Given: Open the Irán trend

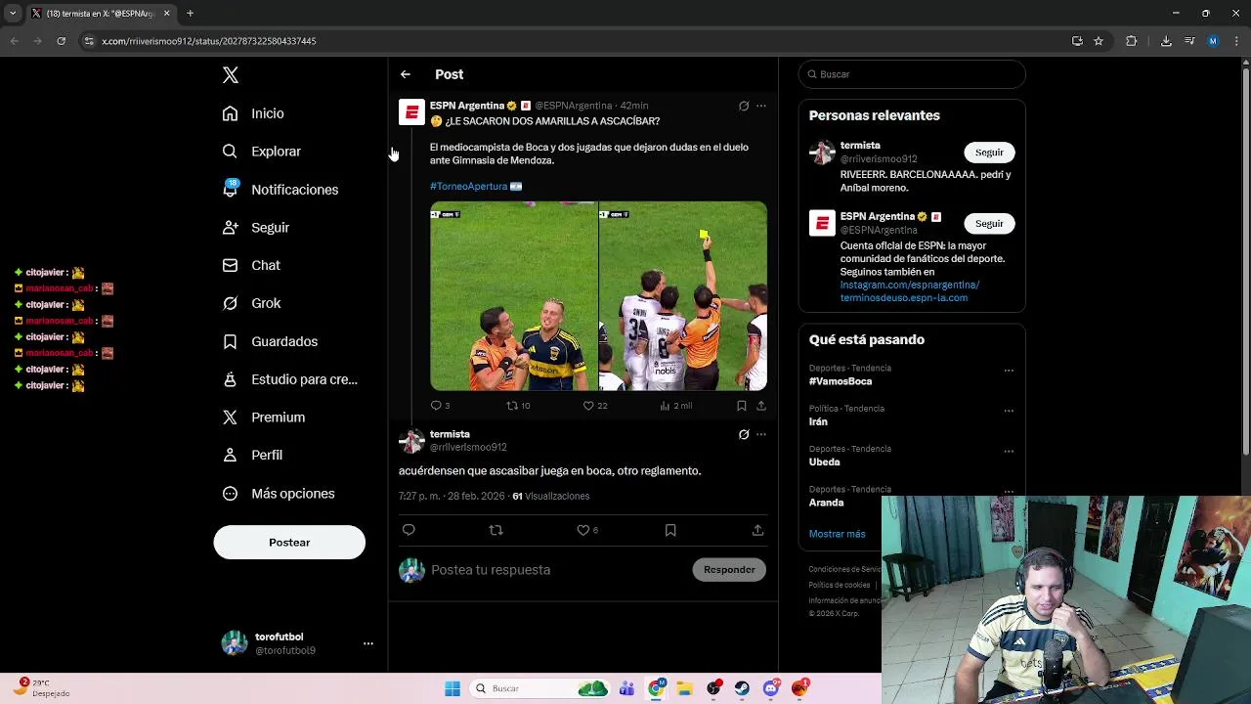Looking at the screenshot, I should pos(818,421).
